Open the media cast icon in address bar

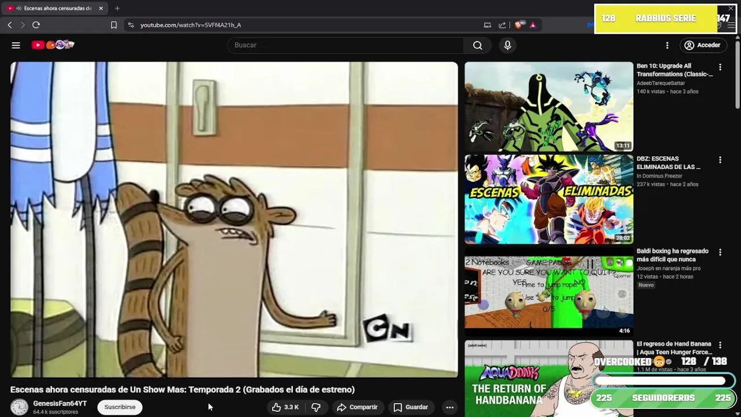(487, 25)
